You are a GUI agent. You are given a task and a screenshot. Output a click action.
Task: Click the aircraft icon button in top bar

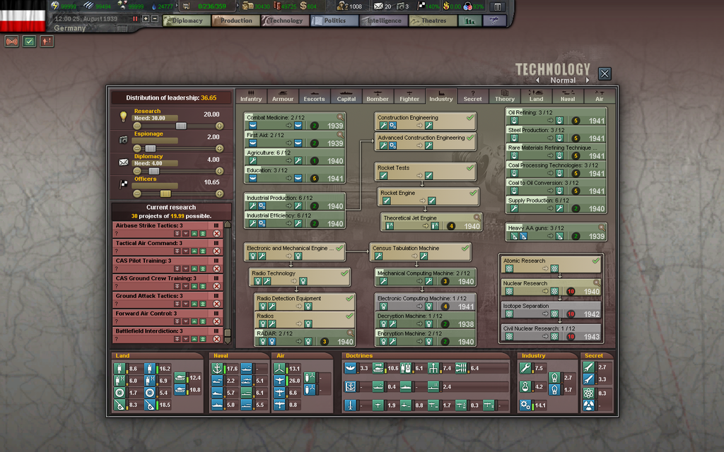pos(494,20)
